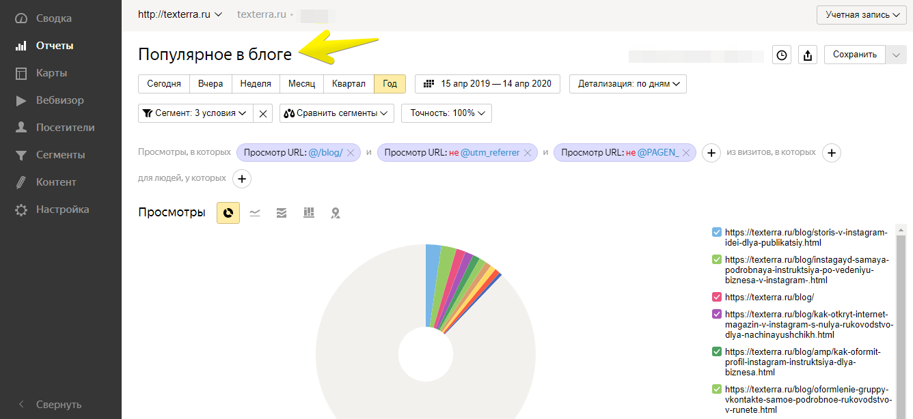Open Вебвизор from the sidebar
Screen dimensions: 913x419
coord(59,100)
